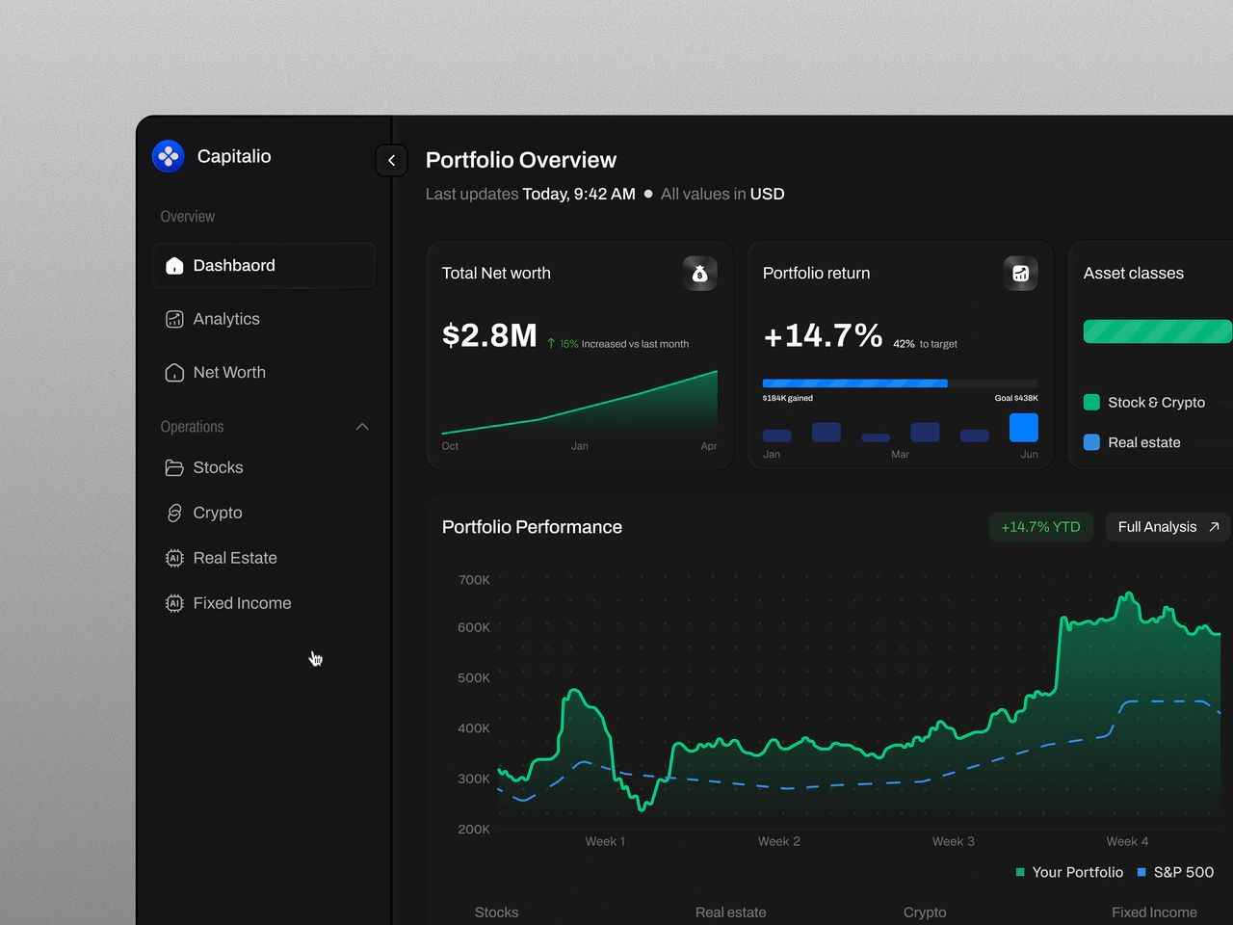Click the blue Real estate swatch
This screenshot has height=925, width=1233.
pyautogui.click(x=1091, y=442)
